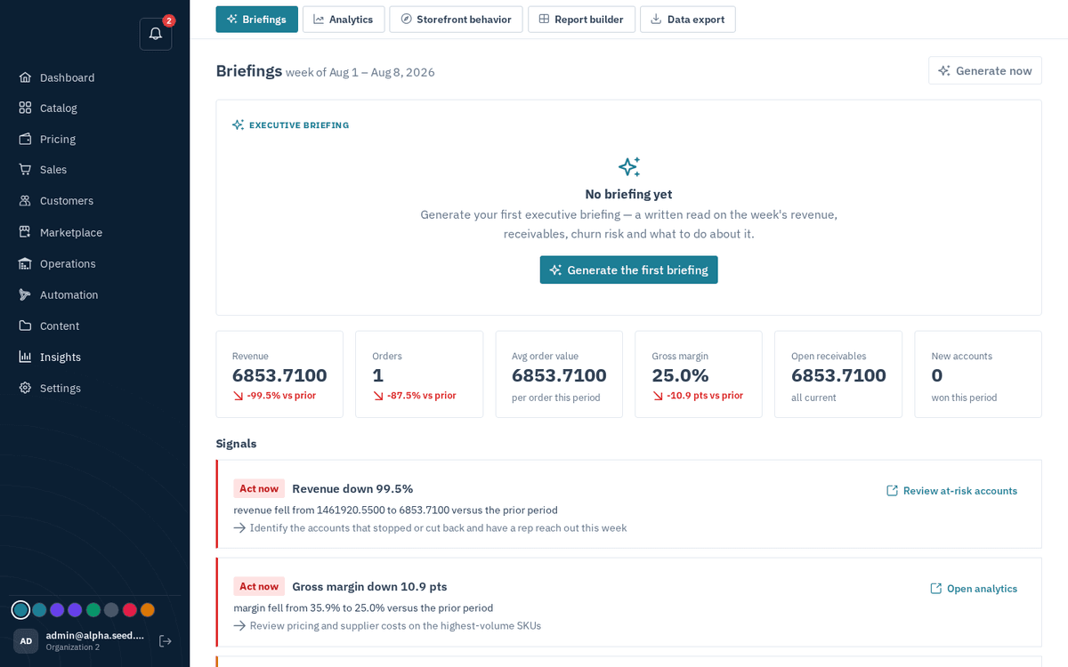Click Organization 2 label
Viewport: 1068px width, 667px height.
click(x=73, y=647)
